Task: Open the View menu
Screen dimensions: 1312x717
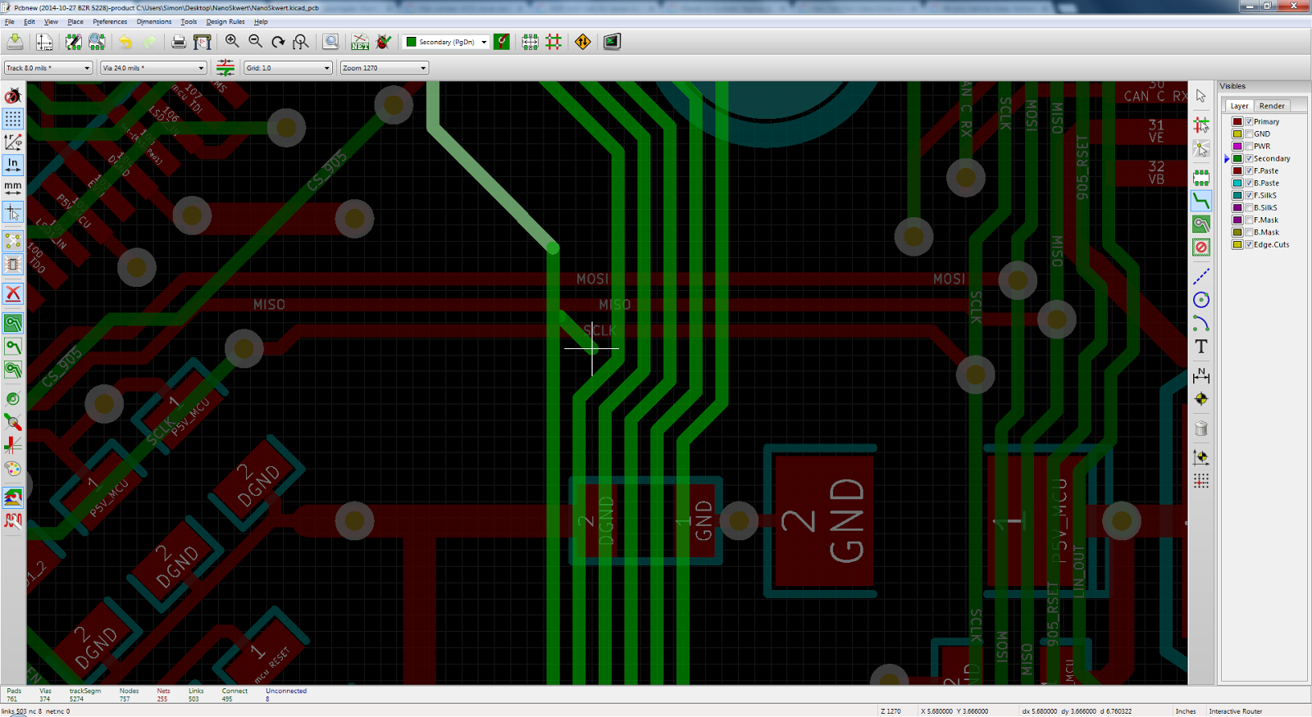Action: [x=51, y=22]
